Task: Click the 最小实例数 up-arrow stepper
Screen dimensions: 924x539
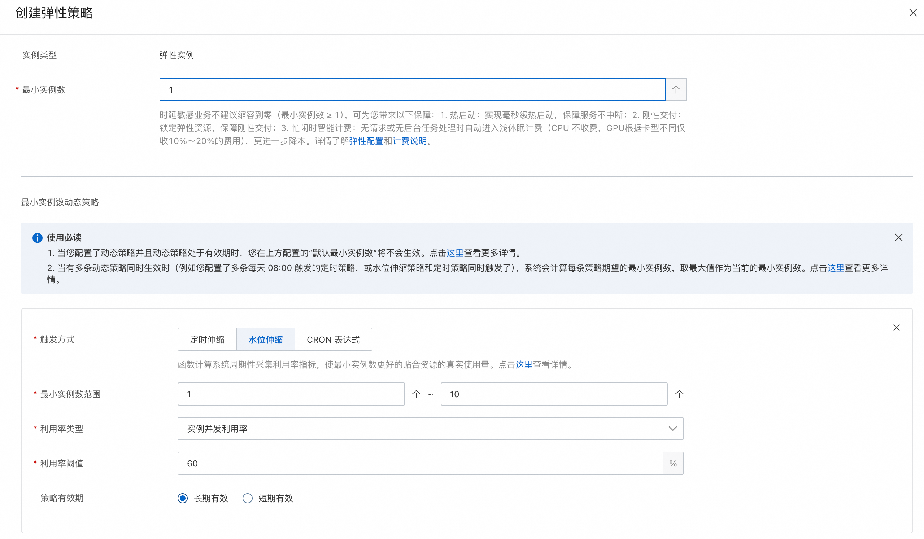Action: 675,89
